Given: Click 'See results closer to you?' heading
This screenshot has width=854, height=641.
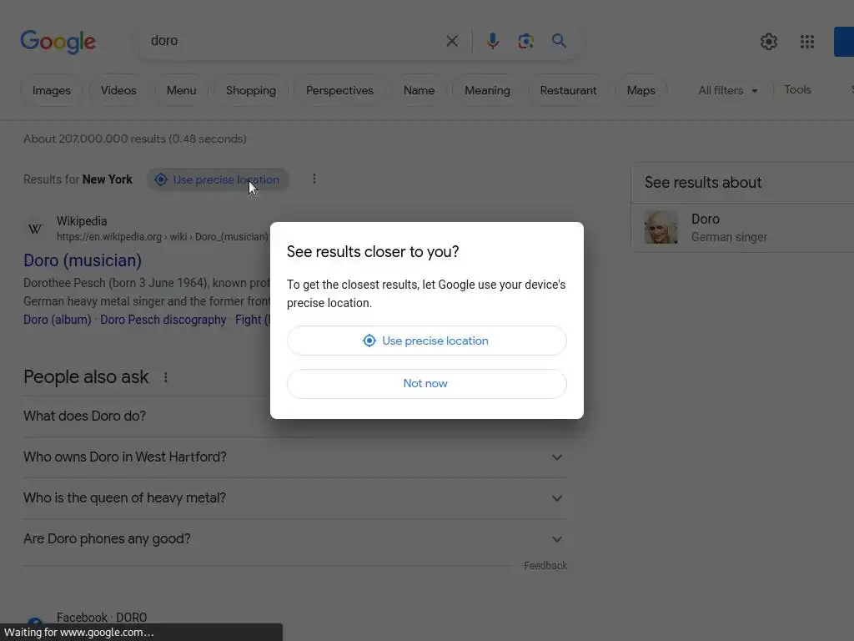Looking at the screenshot, I should point(373,252).
